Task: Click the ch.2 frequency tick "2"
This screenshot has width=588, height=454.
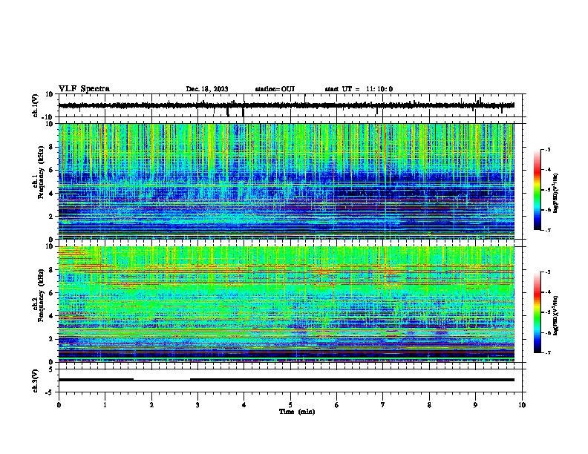Action: 52,339
